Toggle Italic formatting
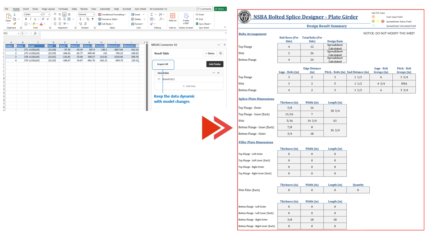The width and height of the screenshot is (425, 232). click(x=30, y=19)
